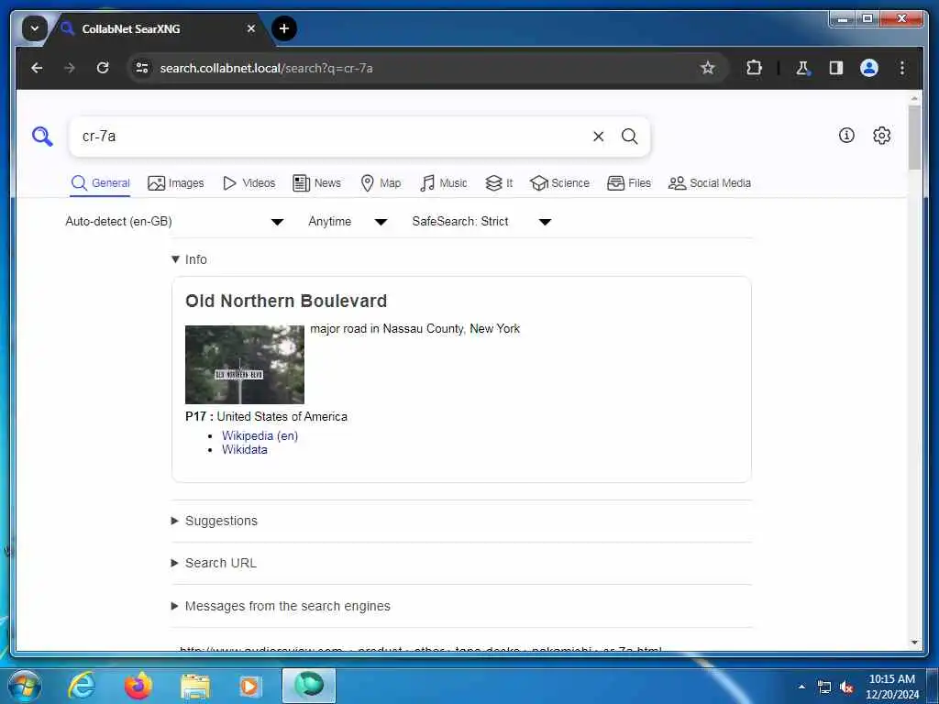Viewport: 939px width, 704px height.
Task: Expand the Search URL section
Action: pos(214,564)
